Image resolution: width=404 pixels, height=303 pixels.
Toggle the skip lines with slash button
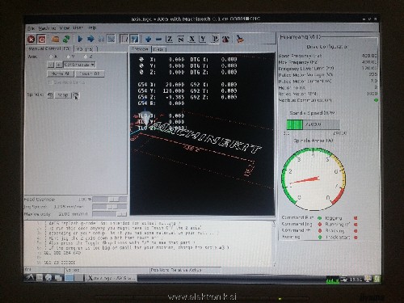124,39
